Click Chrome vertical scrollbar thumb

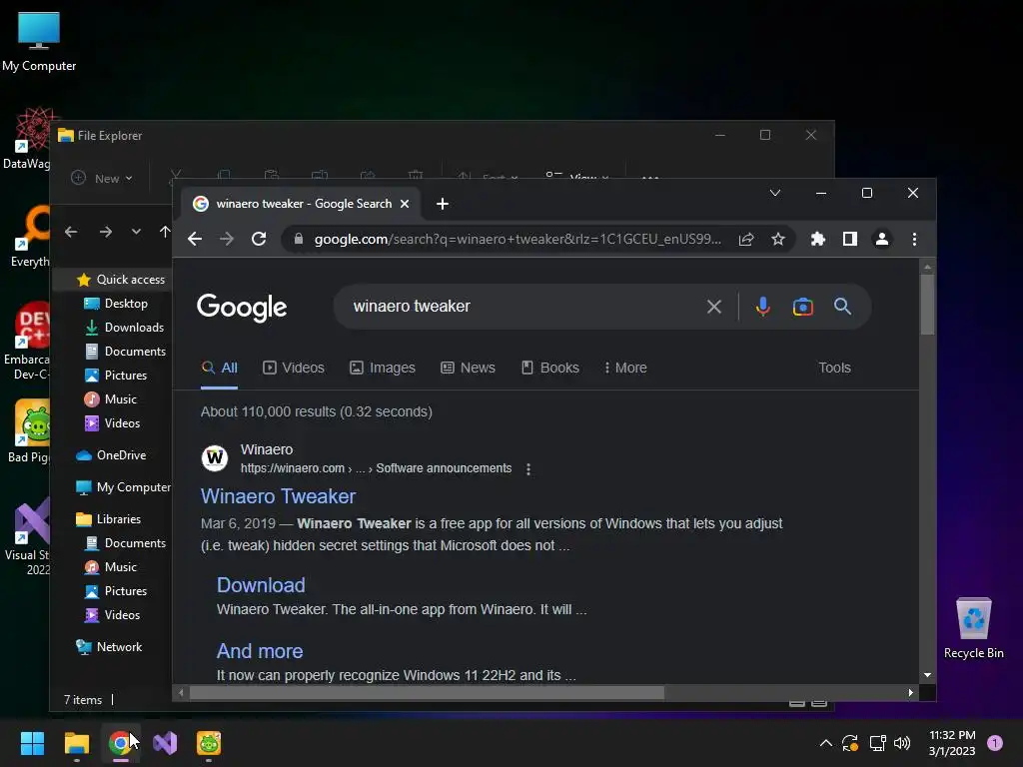[x=927, y=304]
